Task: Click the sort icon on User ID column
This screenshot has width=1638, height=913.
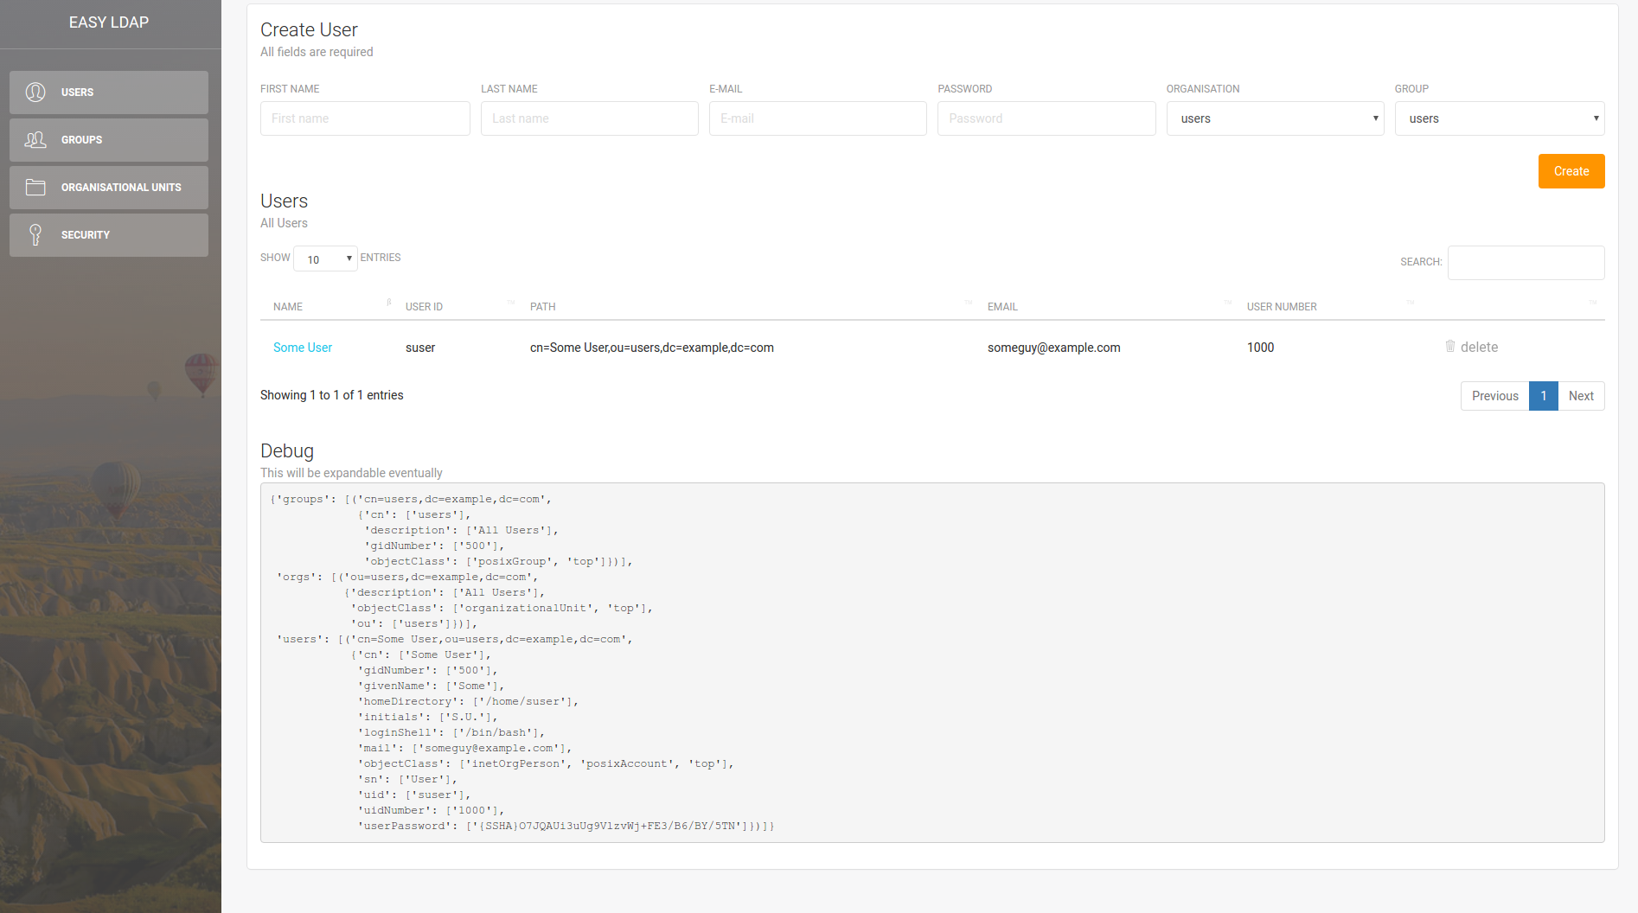Action: (x=510, y=303)
